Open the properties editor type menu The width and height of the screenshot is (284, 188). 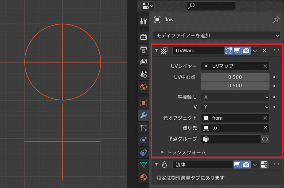148,6
